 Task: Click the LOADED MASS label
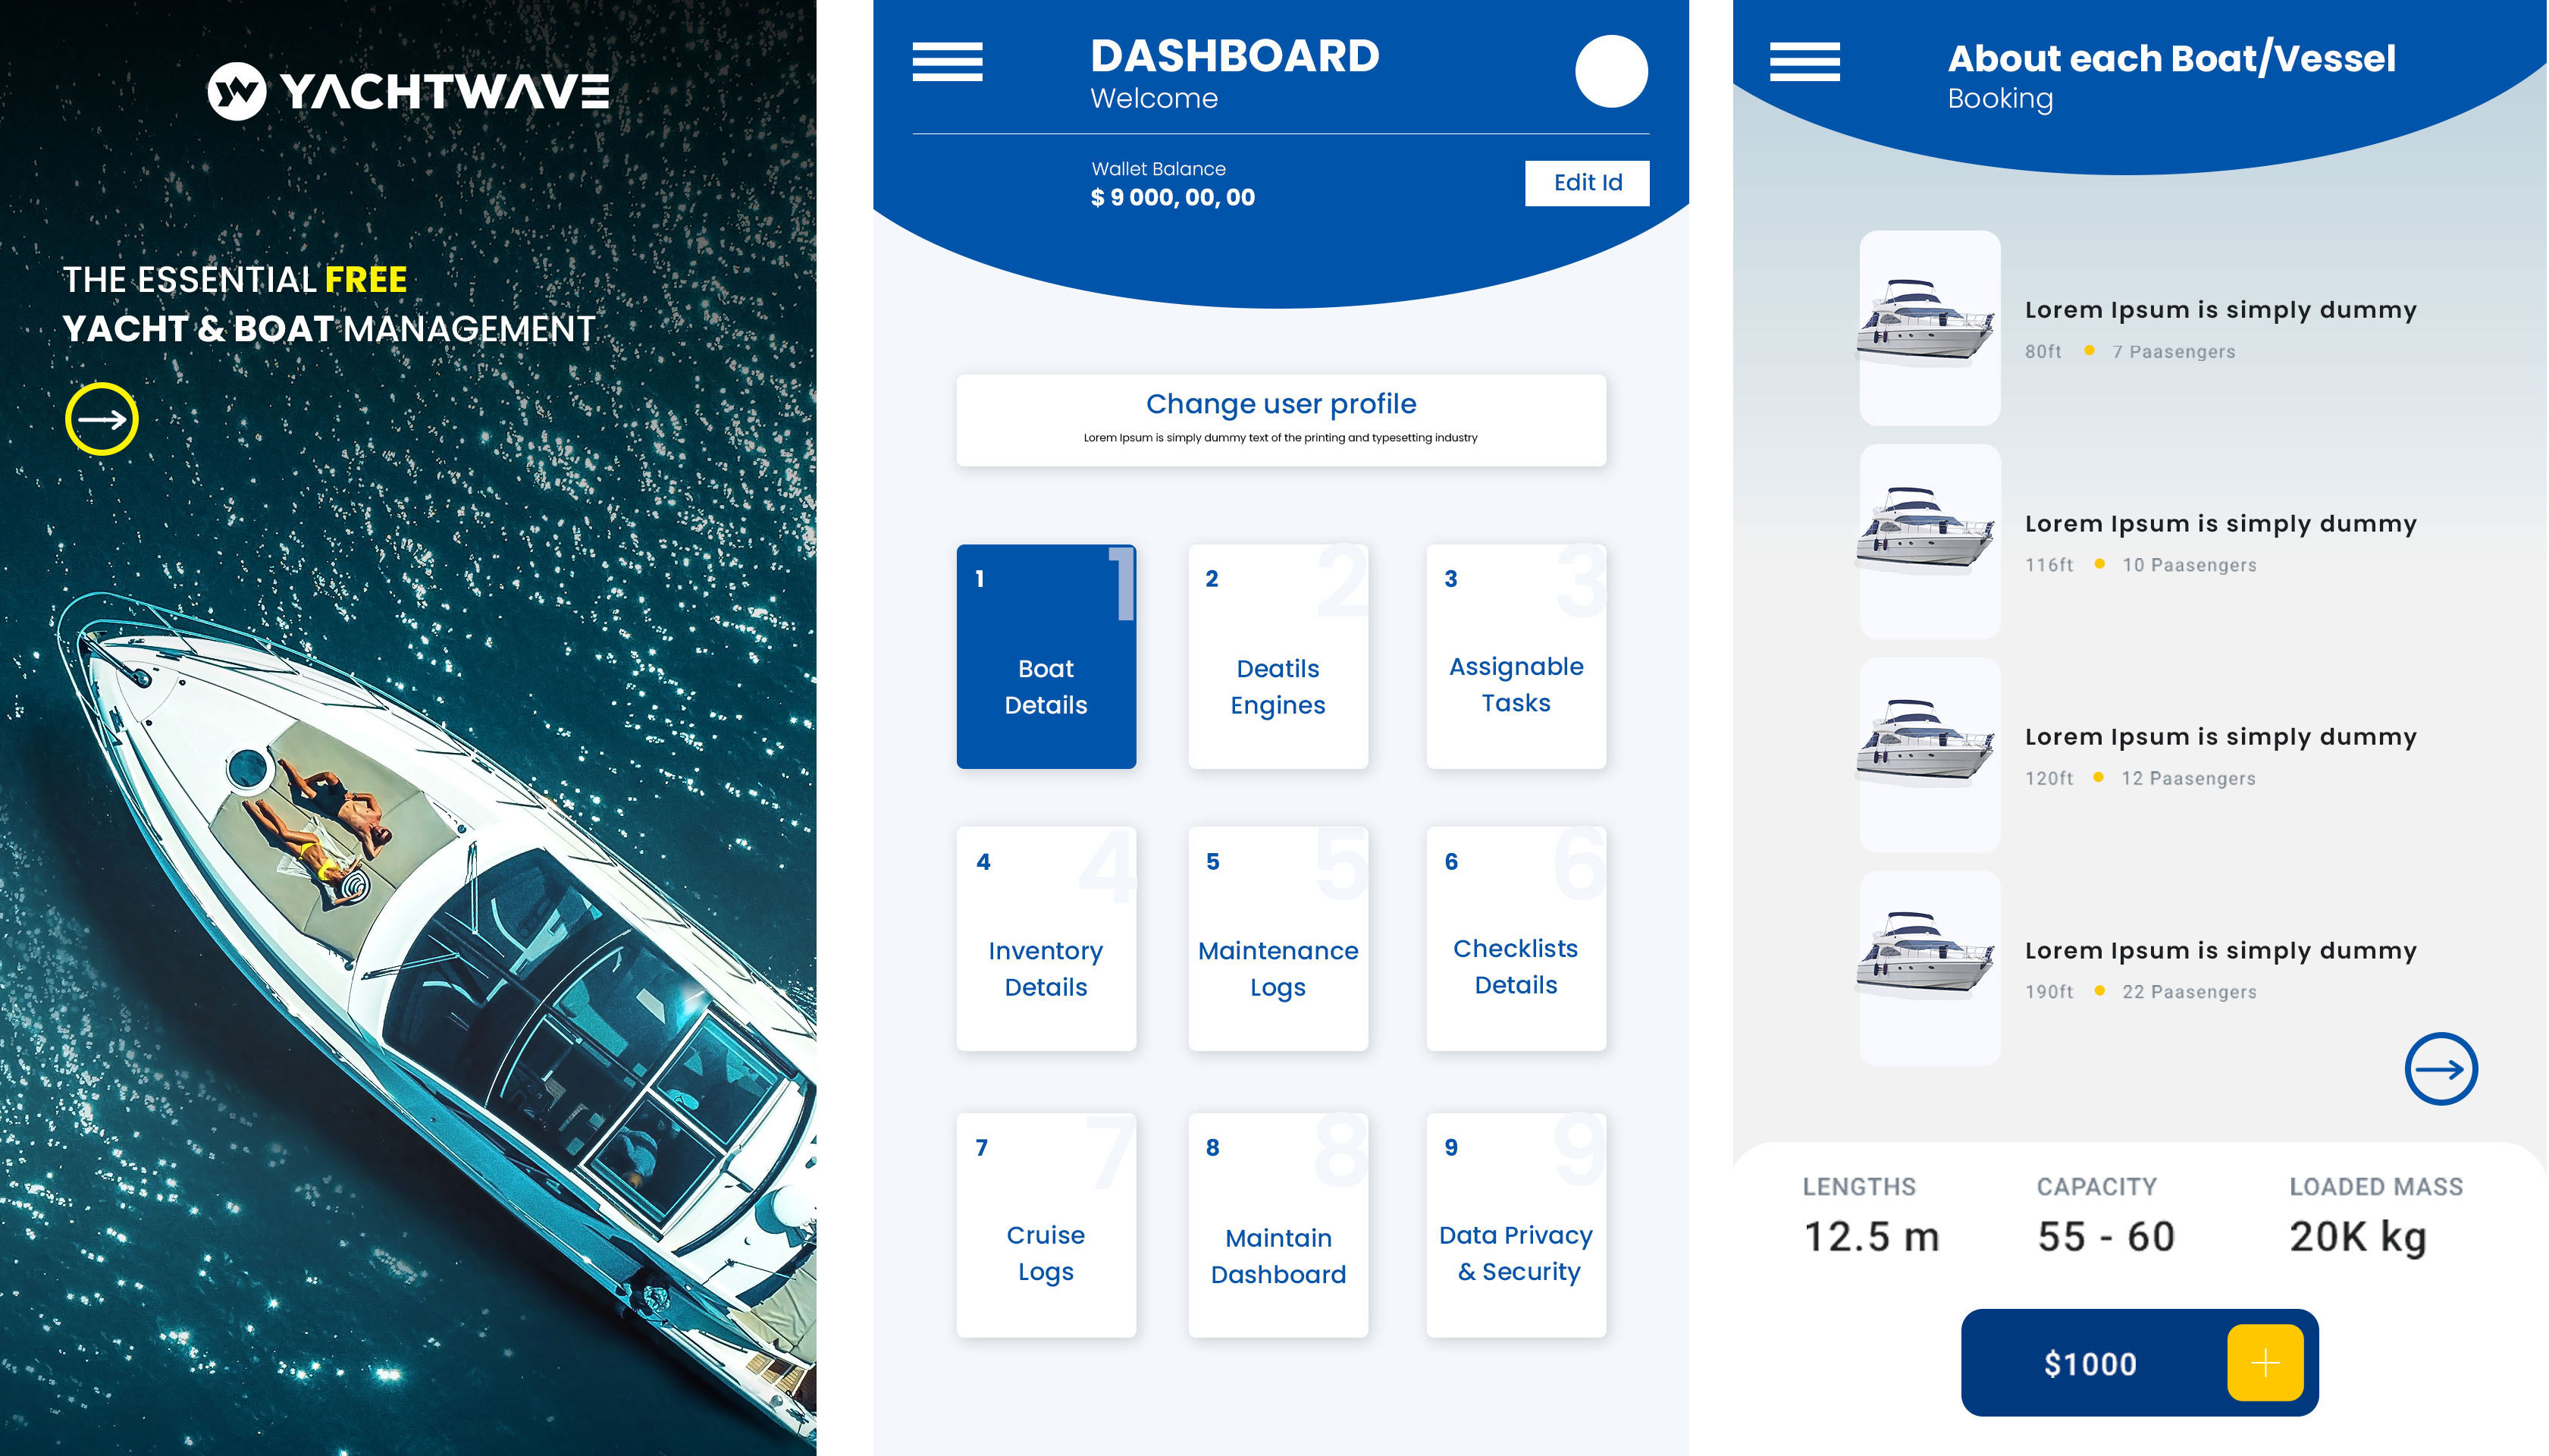click(x=2375, y=1187)
